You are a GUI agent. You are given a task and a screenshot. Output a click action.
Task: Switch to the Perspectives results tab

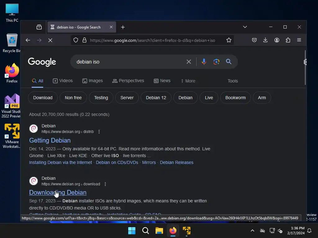128,81
